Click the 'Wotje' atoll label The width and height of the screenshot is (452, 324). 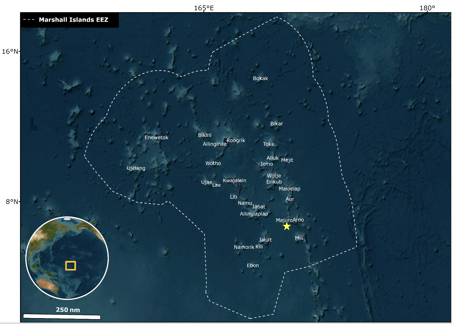point(274,176)
